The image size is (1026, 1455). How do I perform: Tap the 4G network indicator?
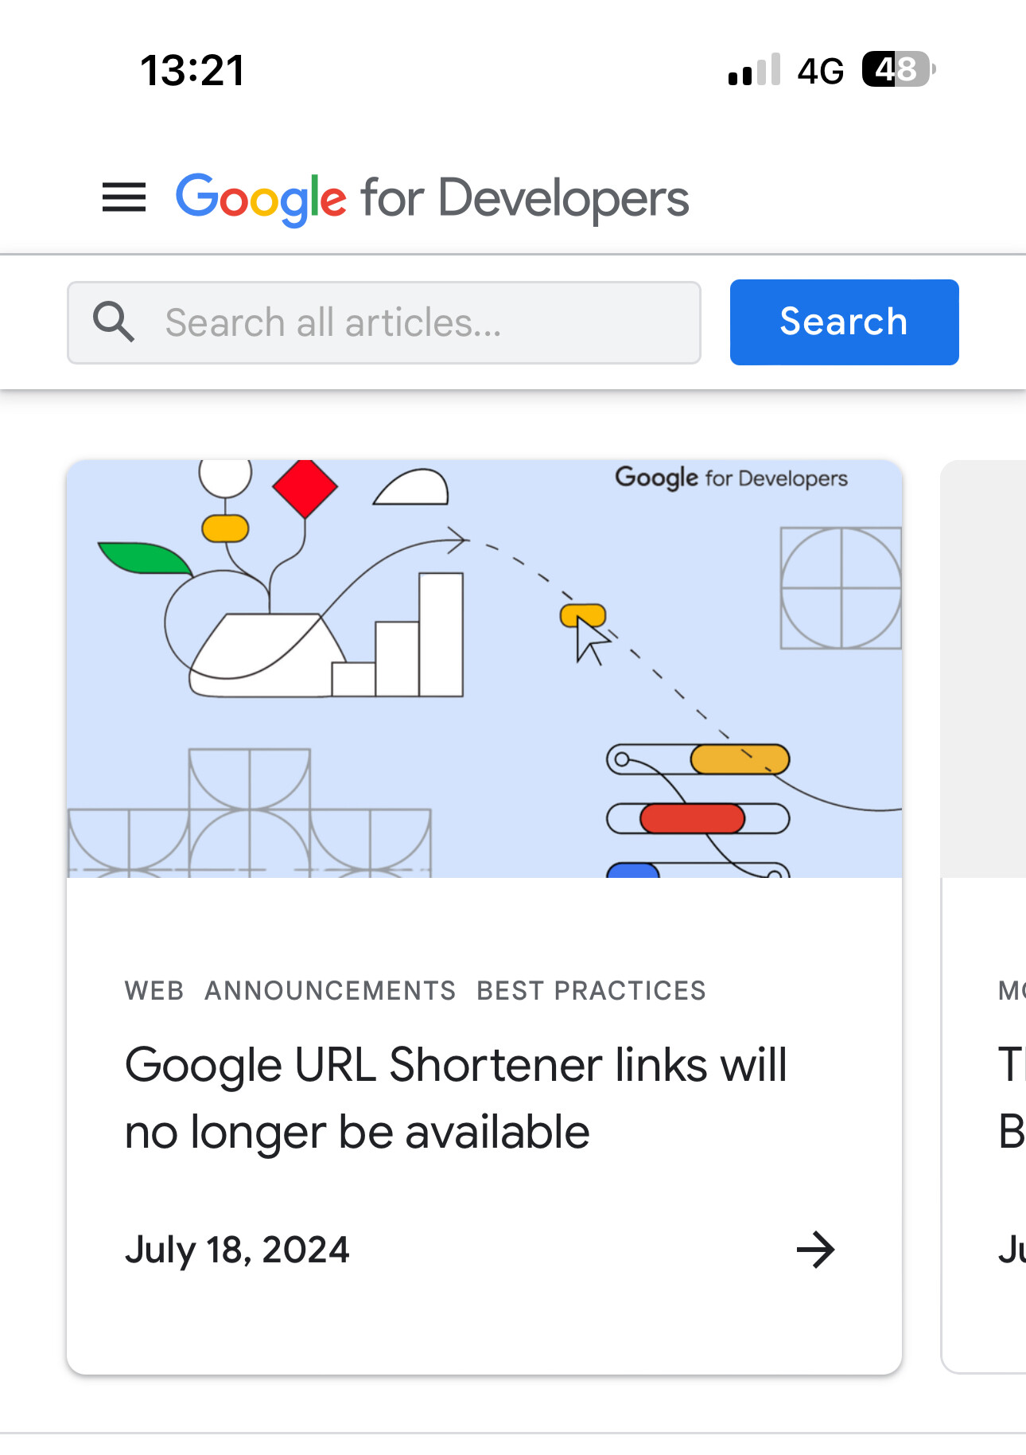(x=821, y=71)
